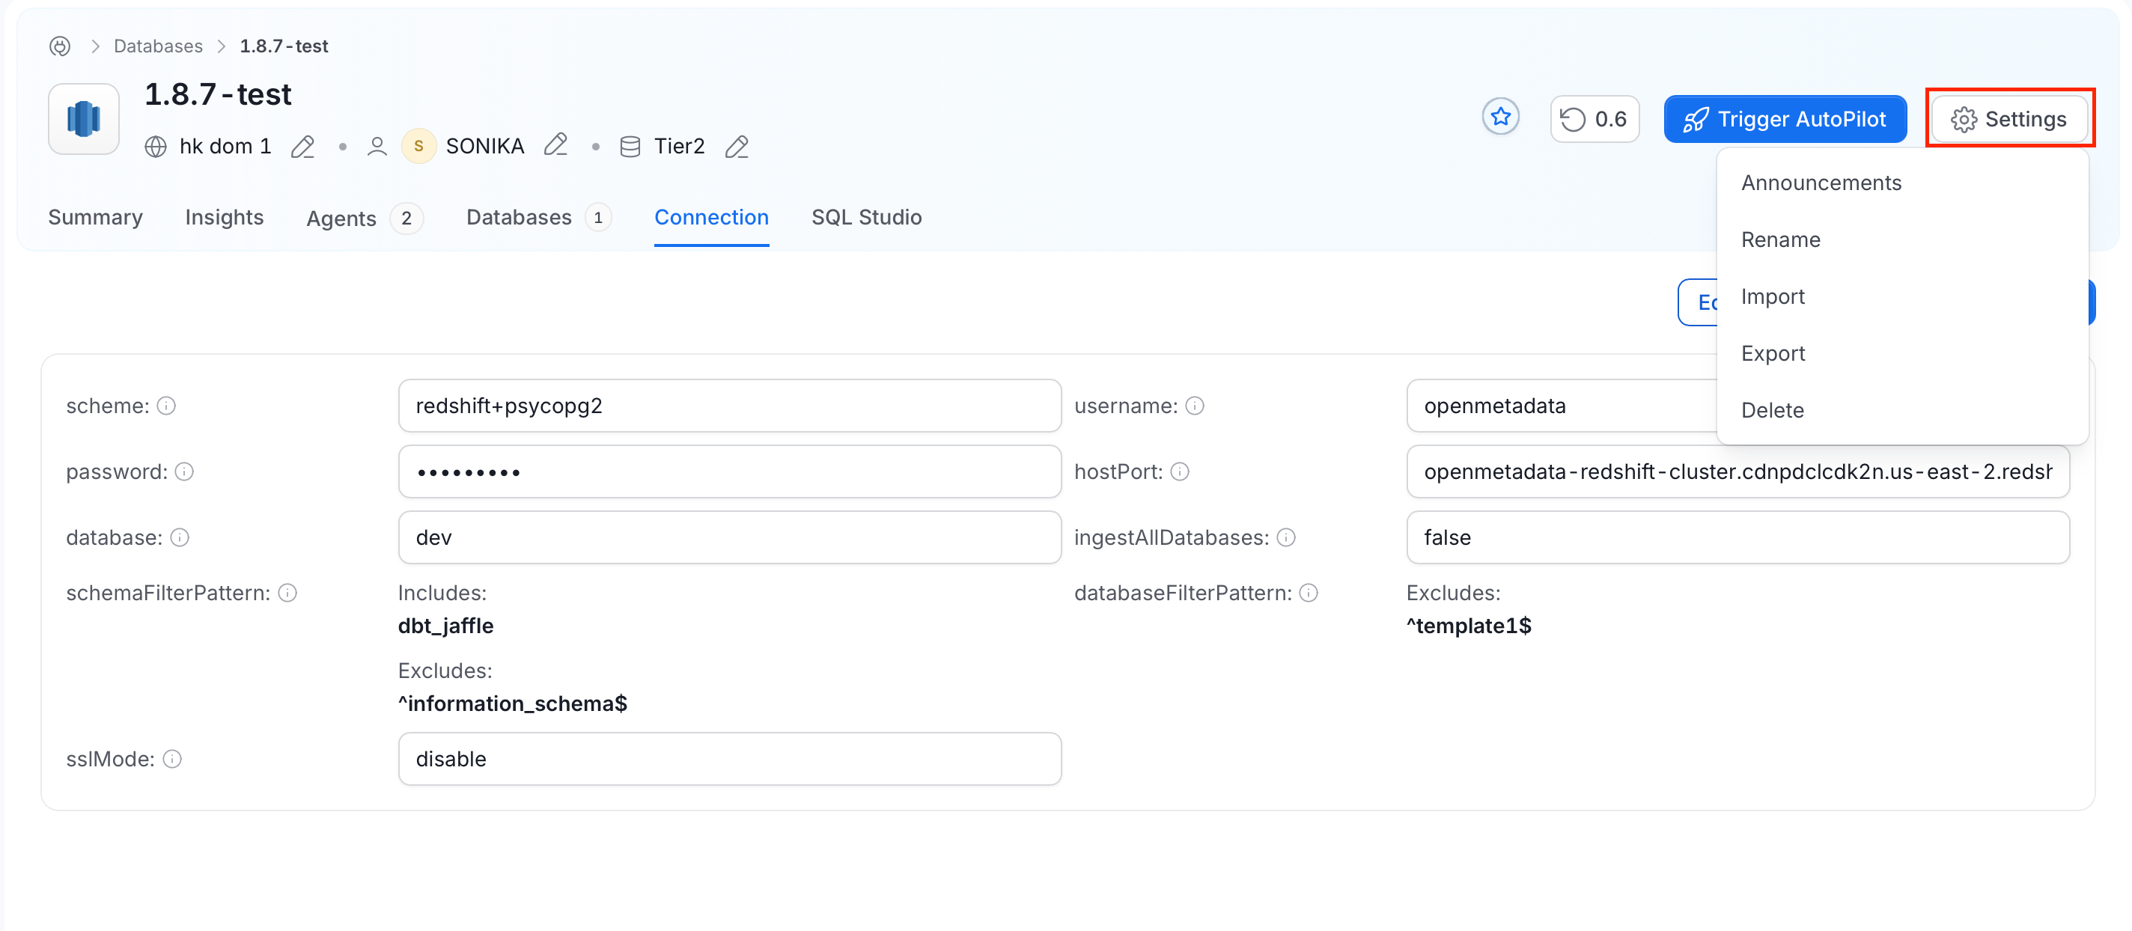Open the Settings dropdown button
This screenshot has height=931, width=2132.
click(2008, 119)
